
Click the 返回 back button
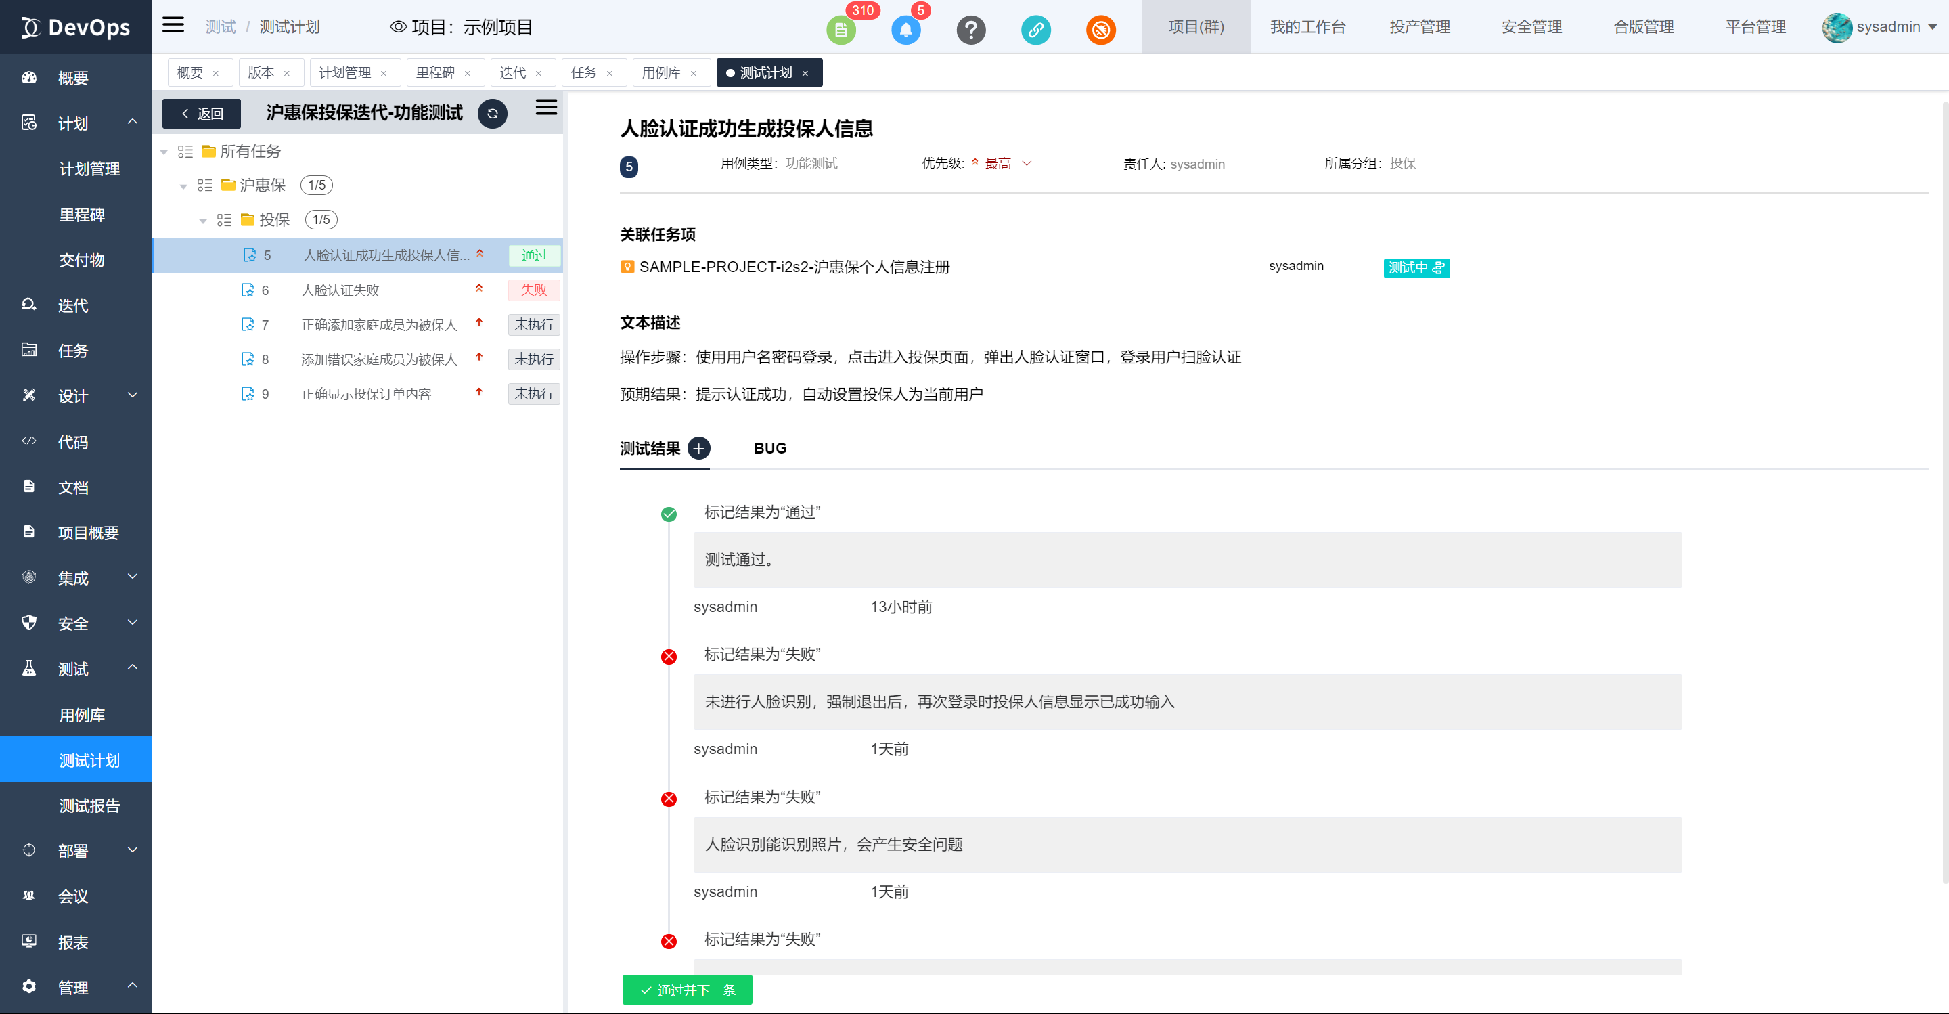click(202, 114)
